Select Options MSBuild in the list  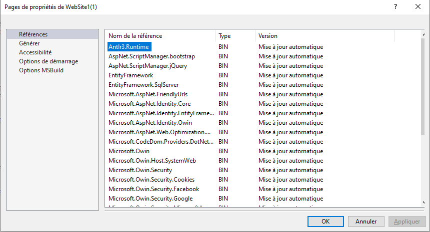tap(41, 70)
